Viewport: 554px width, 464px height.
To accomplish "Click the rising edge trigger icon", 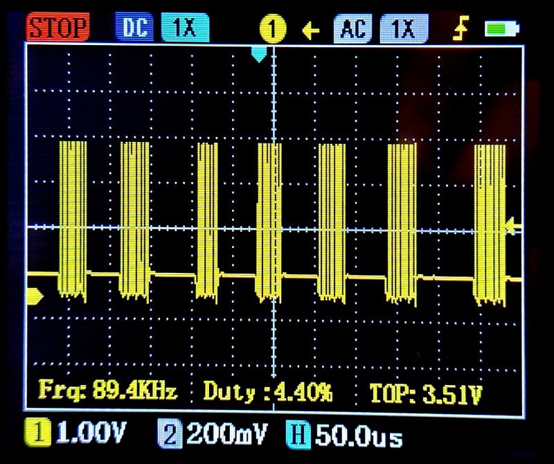I will point(460,30).
